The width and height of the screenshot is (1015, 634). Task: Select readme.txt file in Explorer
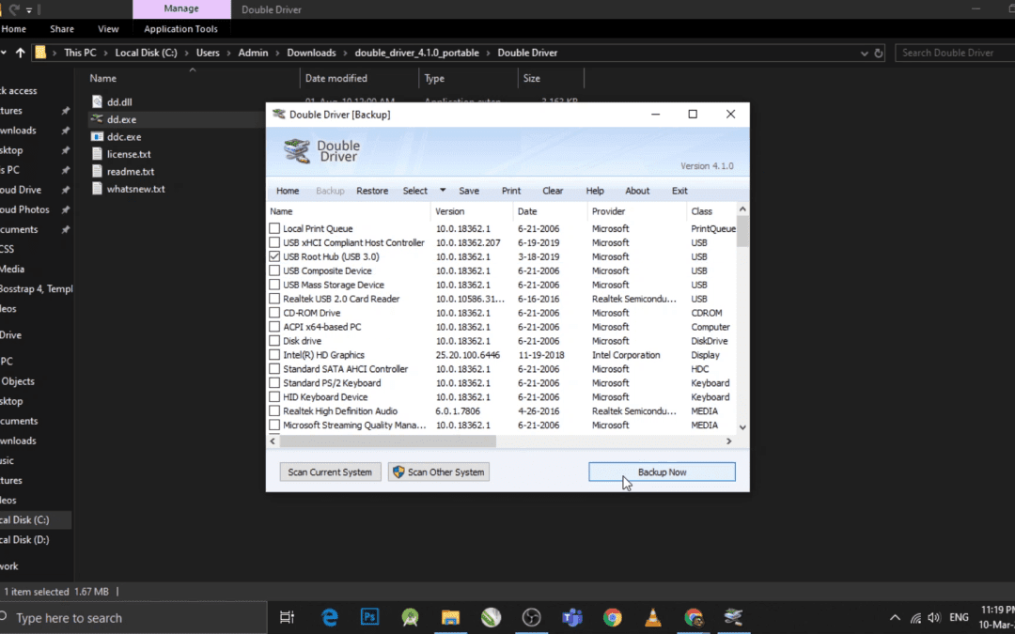(130, 172)
